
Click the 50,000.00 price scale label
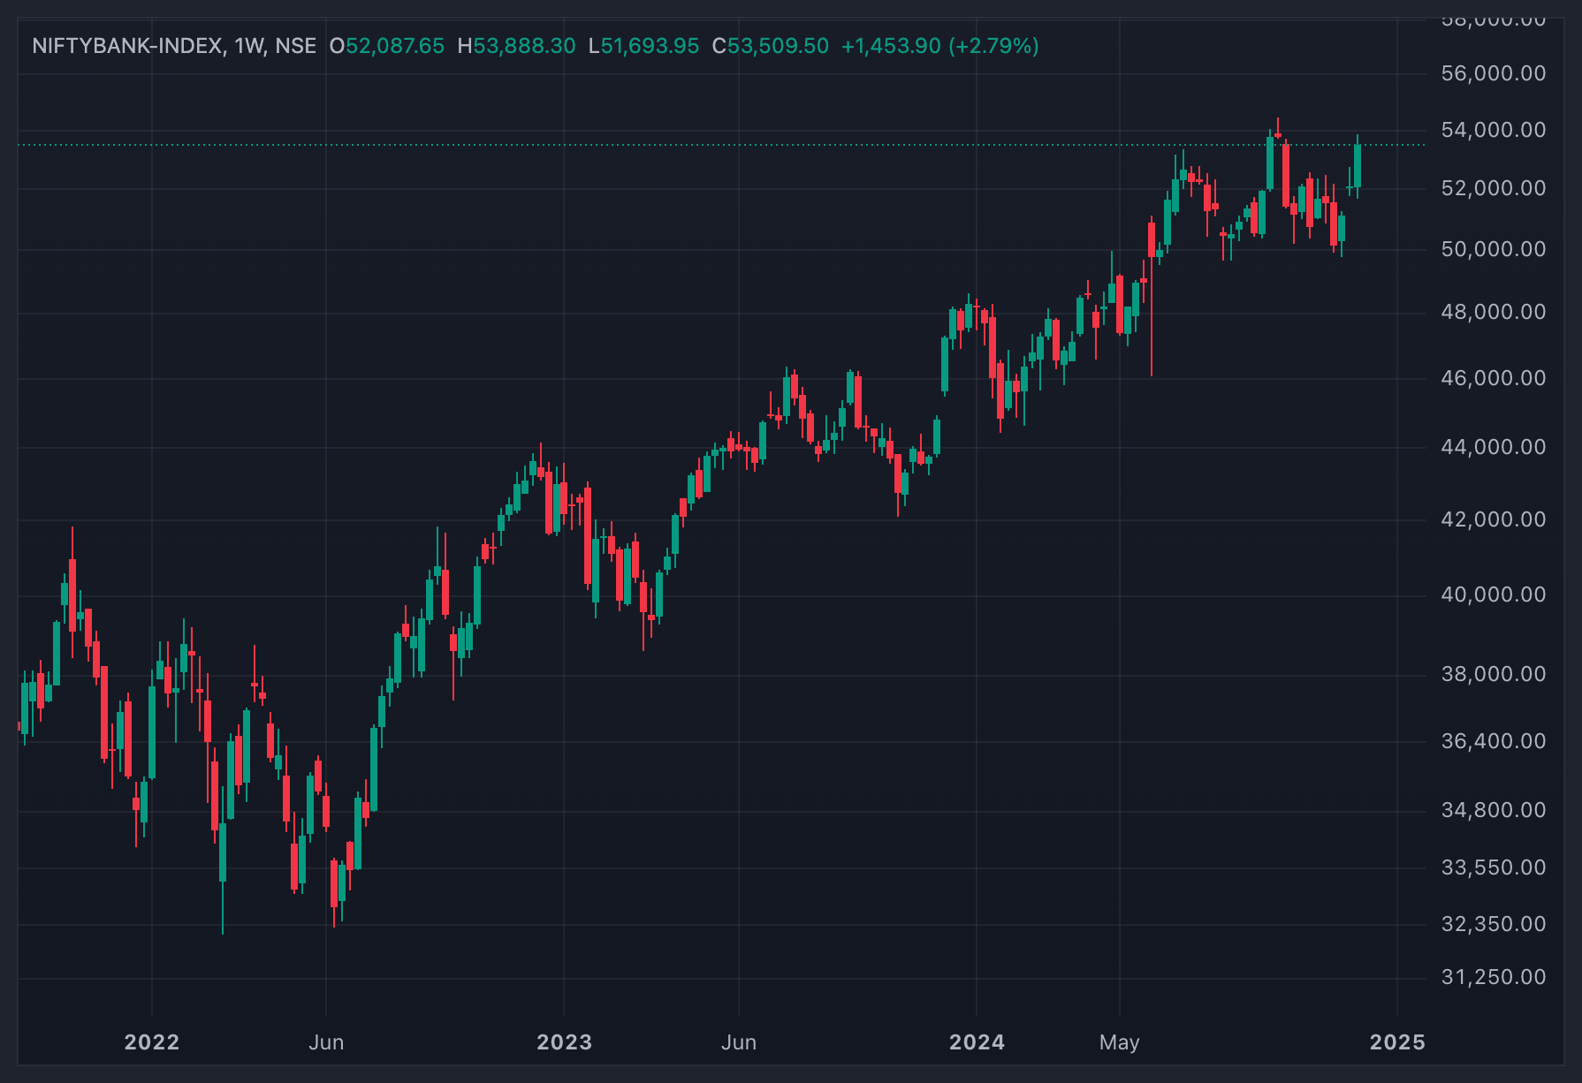[x=1494, y=249]
